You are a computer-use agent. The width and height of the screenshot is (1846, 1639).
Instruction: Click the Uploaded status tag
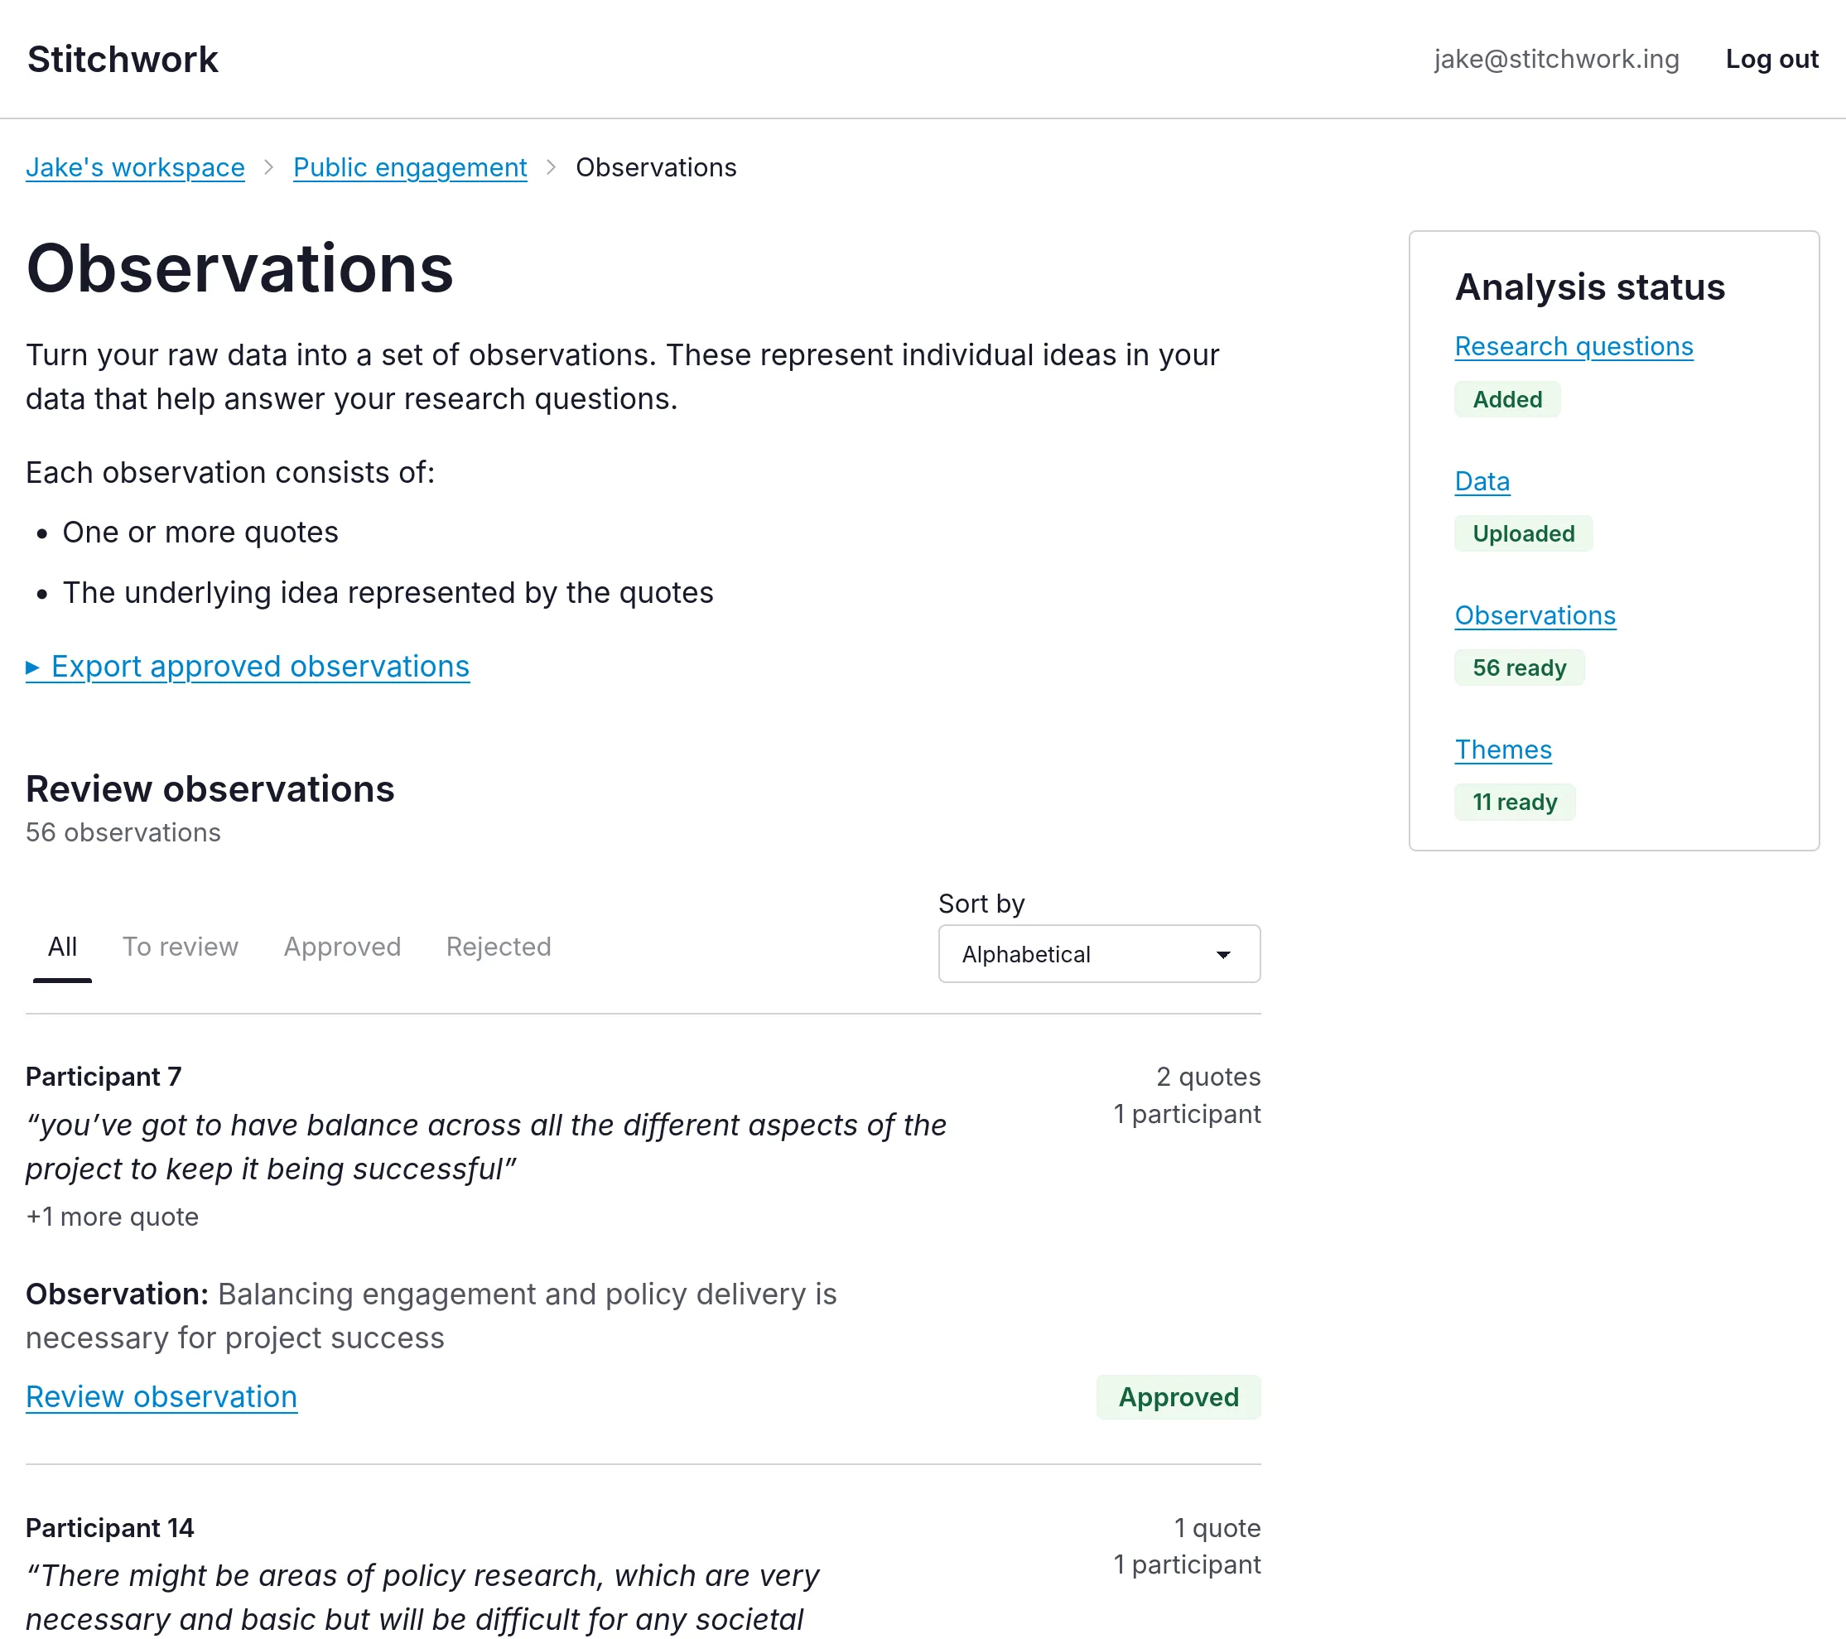1524,533
